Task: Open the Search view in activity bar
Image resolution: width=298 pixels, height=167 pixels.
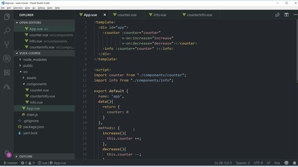Action: (7, 31)
